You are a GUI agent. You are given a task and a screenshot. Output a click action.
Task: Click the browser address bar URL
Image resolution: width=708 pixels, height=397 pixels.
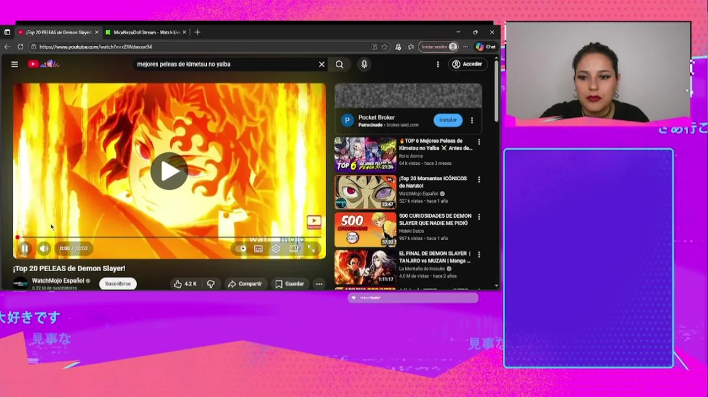click(x=95, y=47)
